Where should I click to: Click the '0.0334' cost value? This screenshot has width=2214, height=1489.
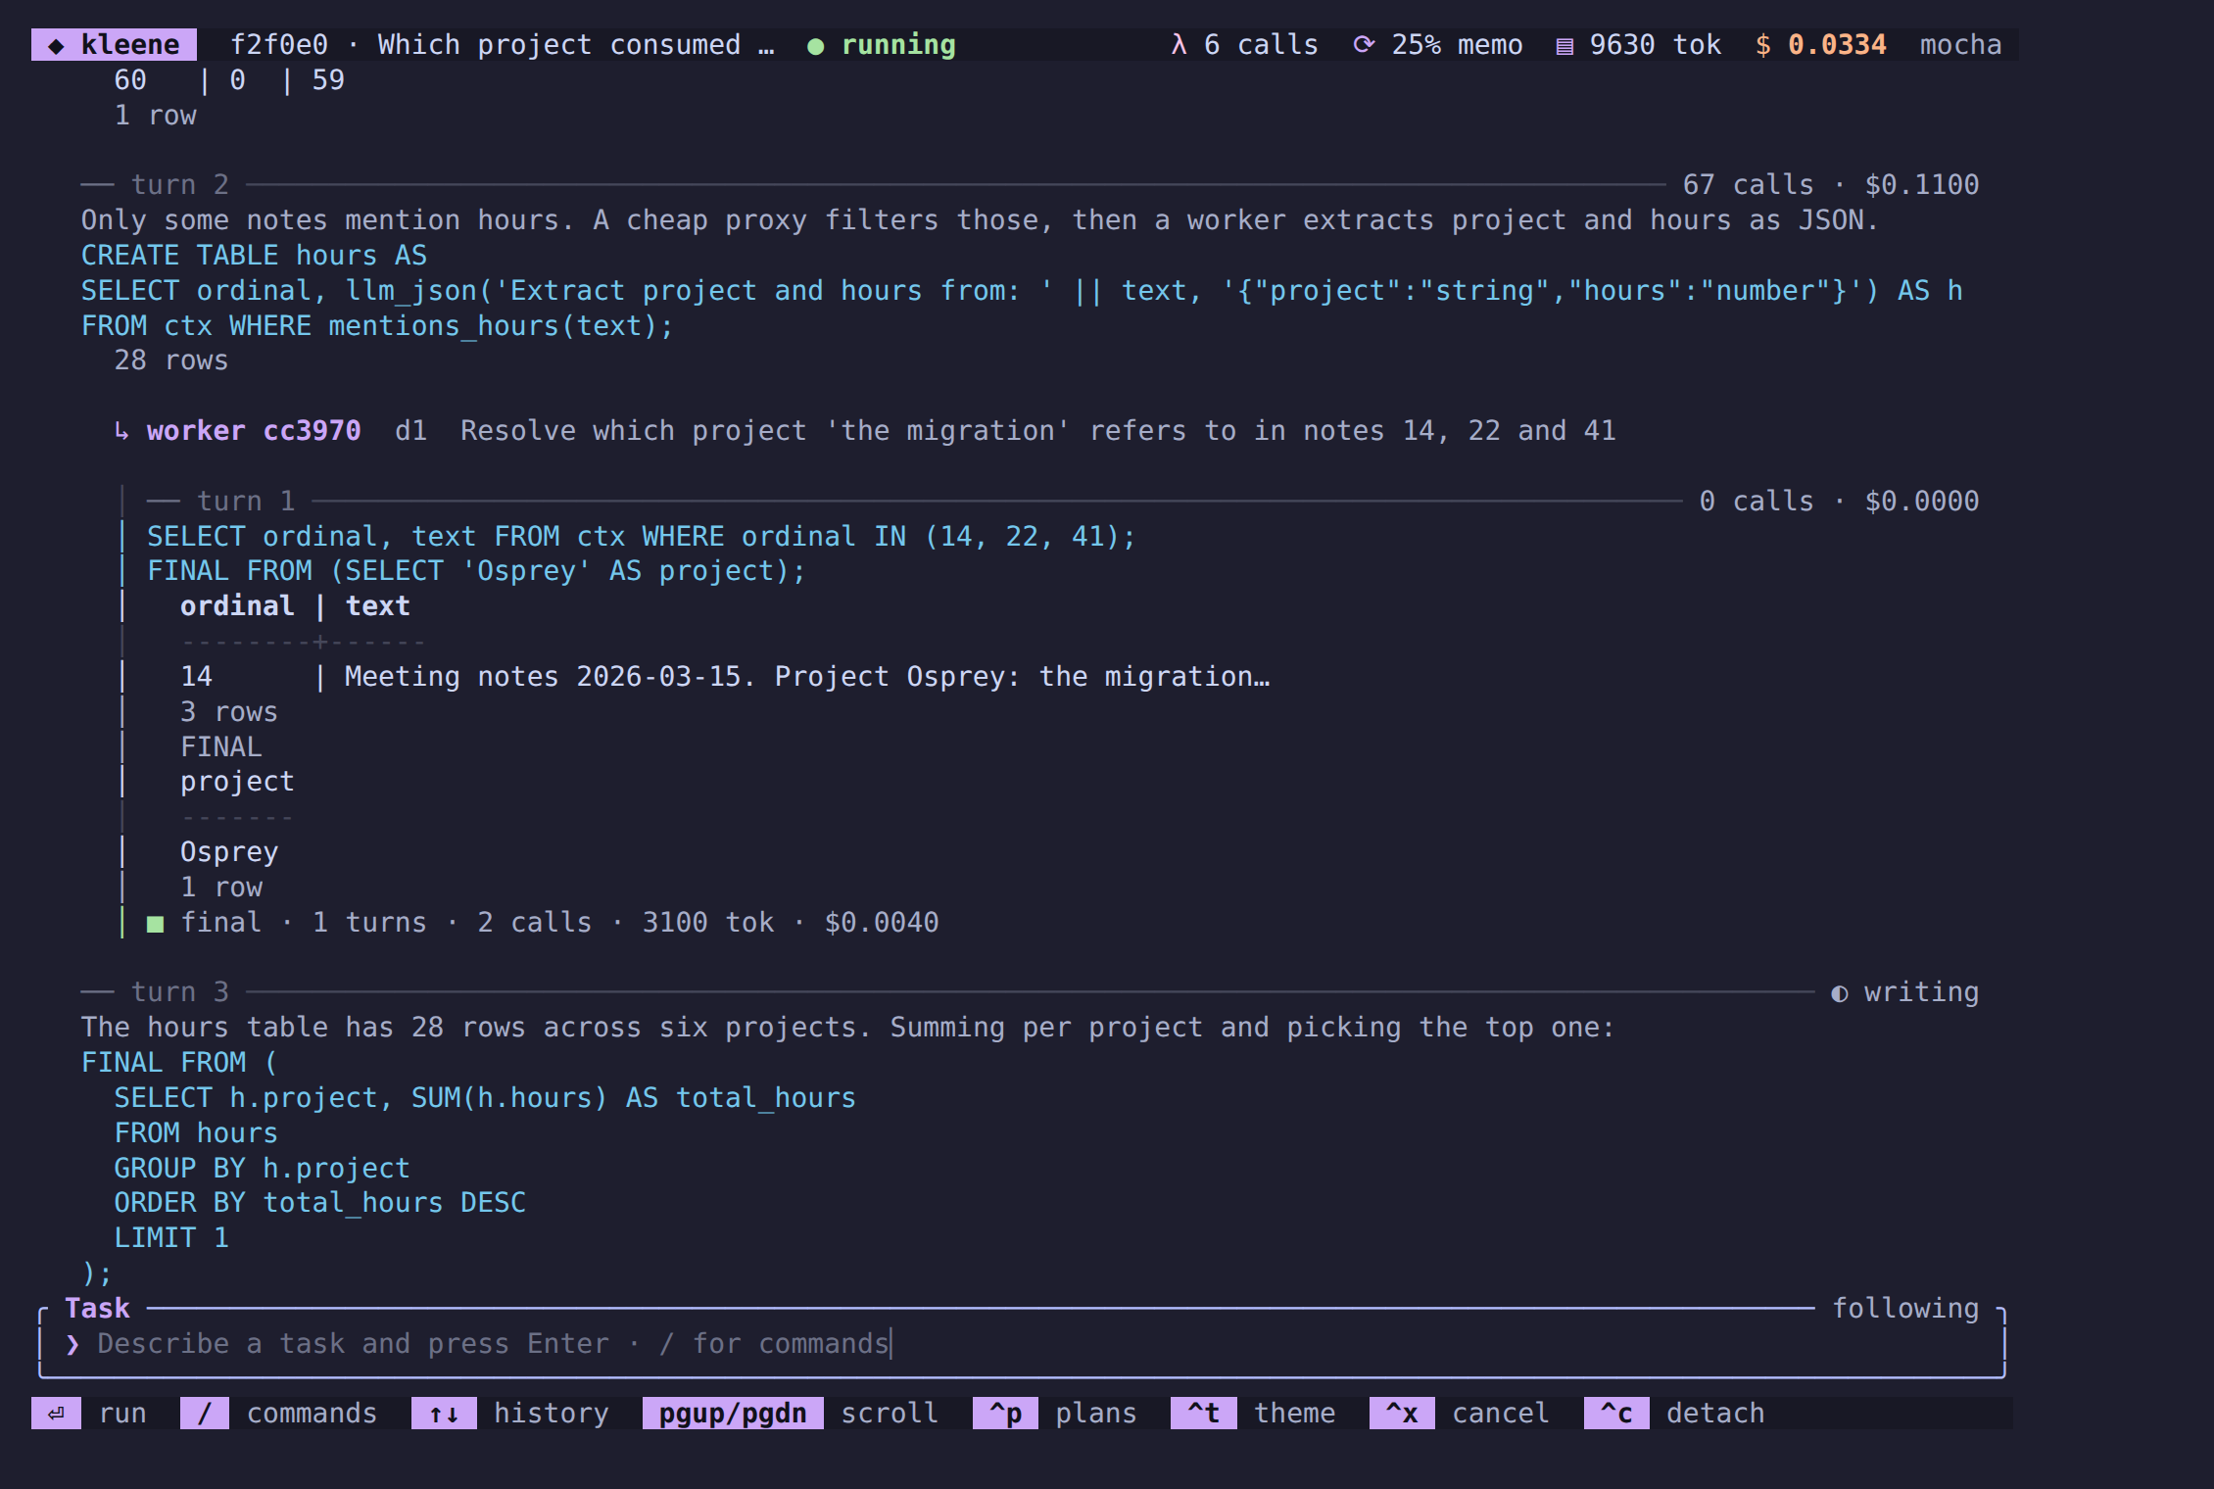[1837, 45]
